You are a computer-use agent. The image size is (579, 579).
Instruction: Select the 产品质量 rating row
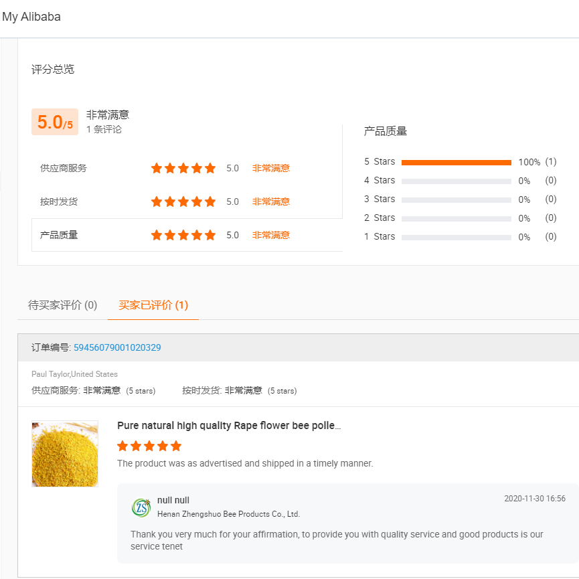pyautogui.click(x=59, y=235)
